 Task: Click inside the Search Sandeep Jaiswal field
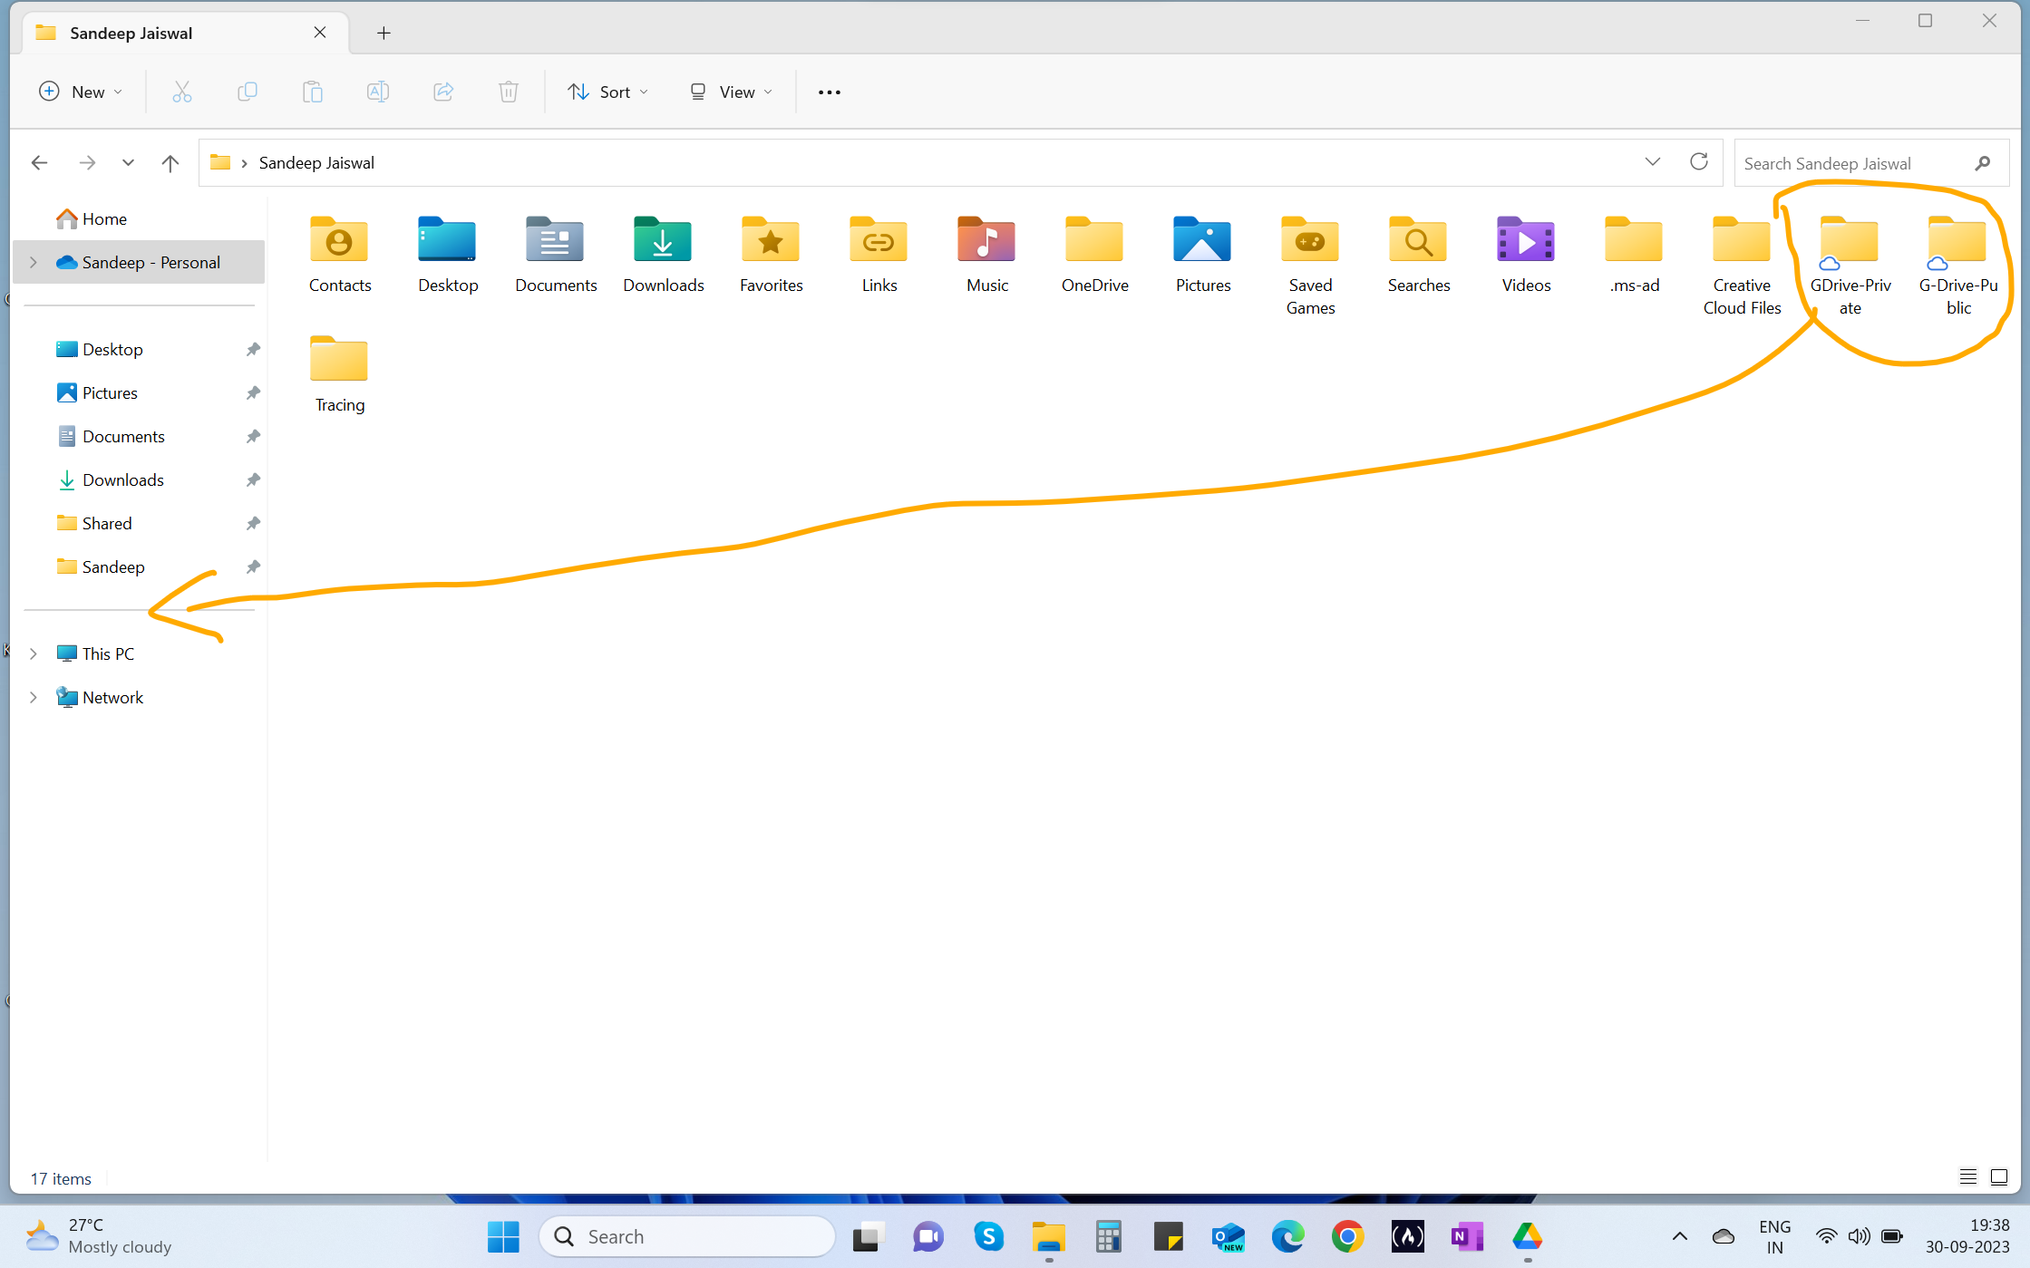tap(1850, 162)
